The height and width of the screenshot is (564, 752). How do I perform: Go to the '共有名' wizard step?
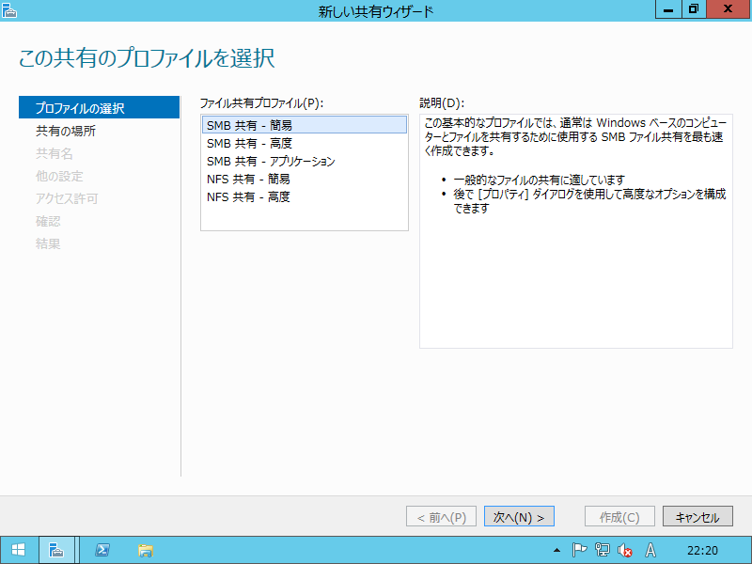tap(55, 153)
